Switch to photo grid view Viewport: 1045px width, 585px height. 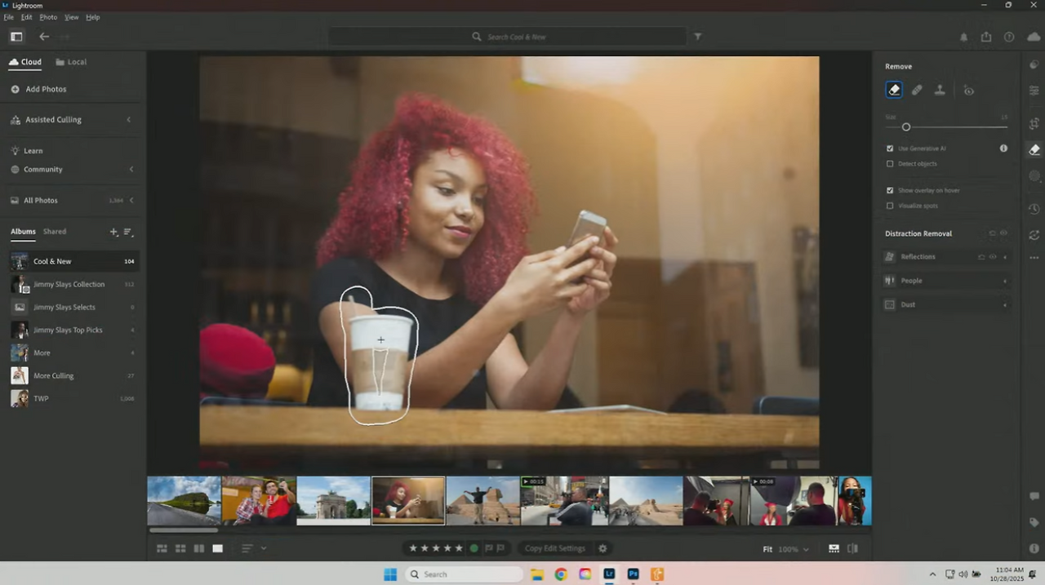tap(162, 549)
